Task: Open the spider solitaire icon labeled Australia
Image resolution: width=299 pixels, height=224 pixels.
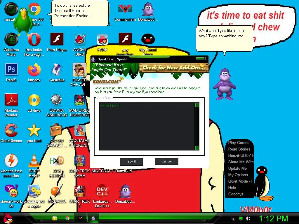Action: (57, 70)
